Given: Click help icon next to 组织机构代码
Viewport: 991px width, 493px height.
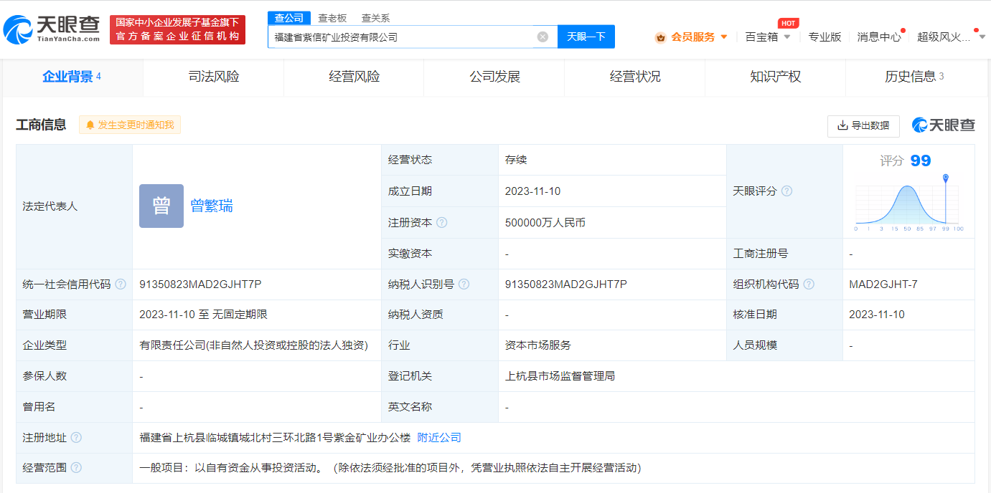Looking at the screenshot, I should 809,284.
